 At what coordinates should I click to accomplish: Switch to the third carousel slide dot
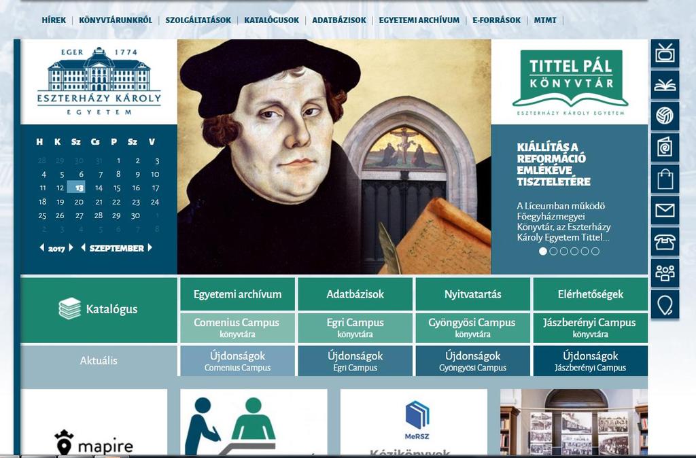pos(563,251)
